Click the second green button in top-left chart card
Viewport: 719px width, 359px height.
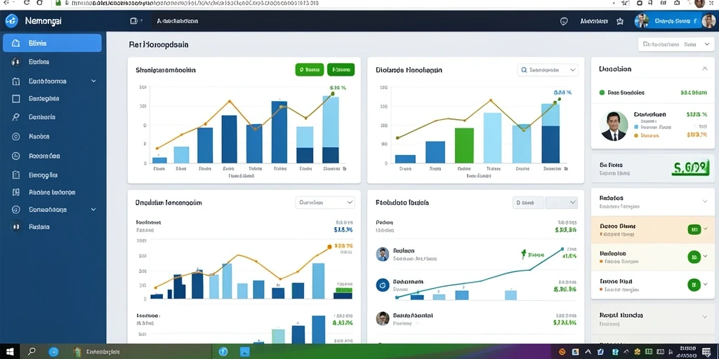[341, 69]
